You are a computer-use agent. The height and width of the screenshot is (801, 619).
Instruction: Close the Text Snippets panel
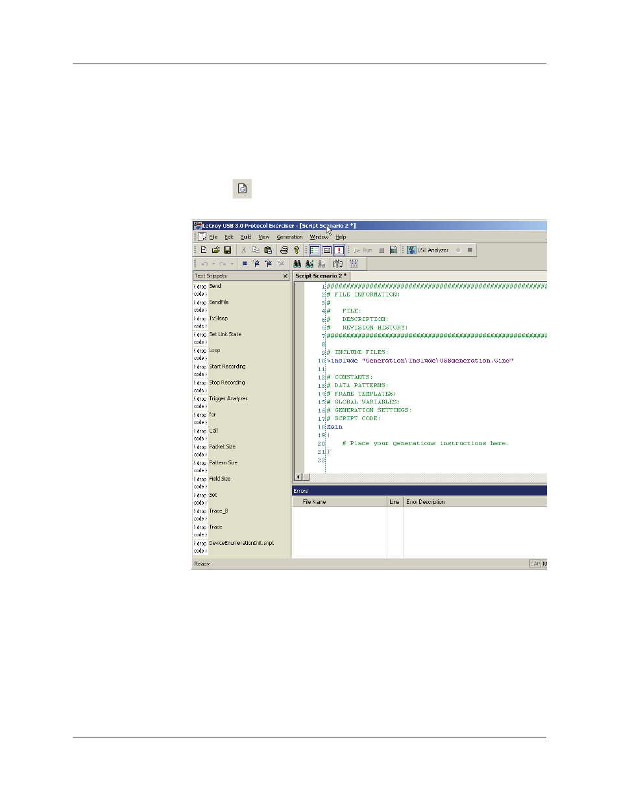click(285, 276)
